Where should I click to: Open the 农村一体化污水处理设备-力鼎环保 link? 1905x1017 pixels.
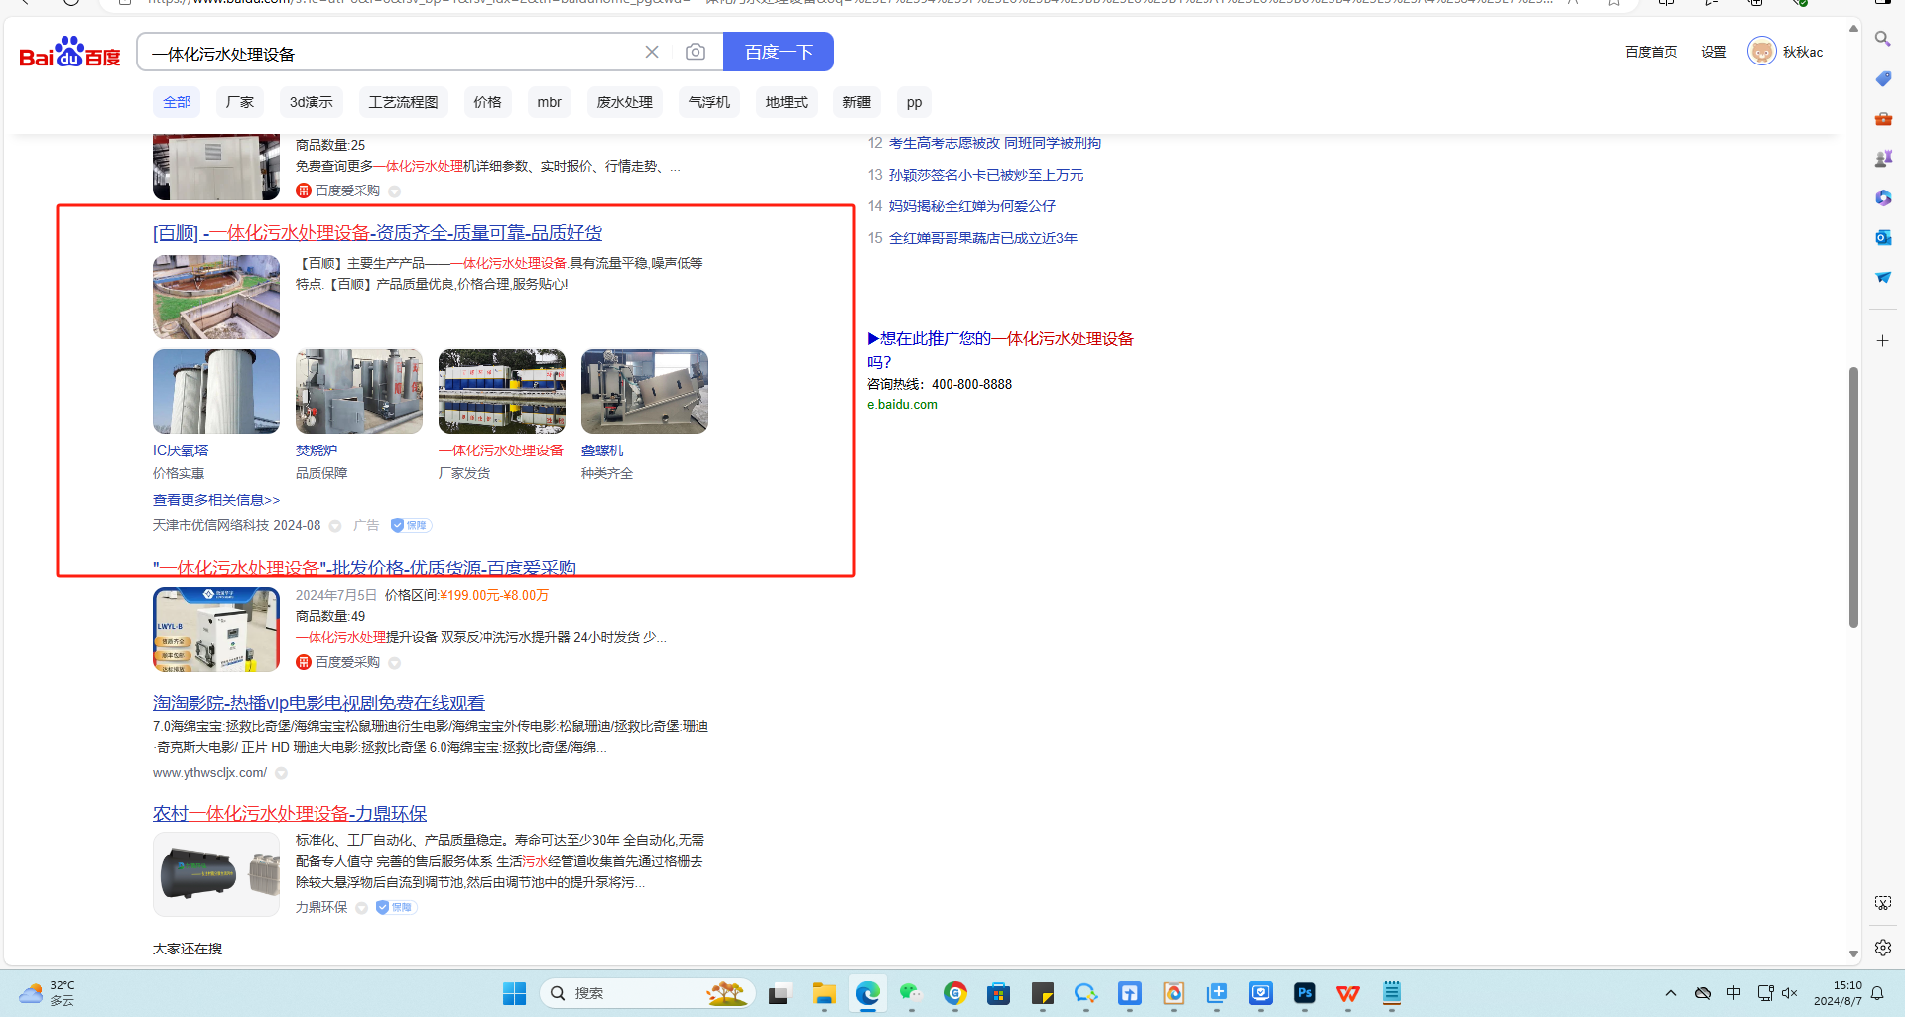[290, 814]
